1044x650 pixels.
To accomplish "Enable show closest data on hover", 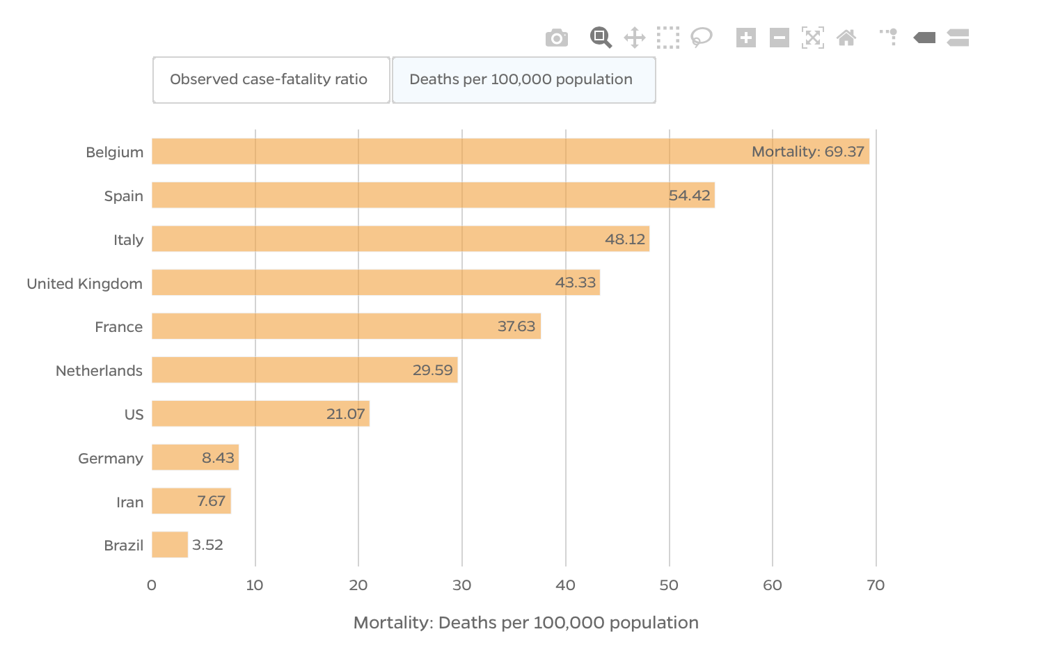I will (924, 38).
